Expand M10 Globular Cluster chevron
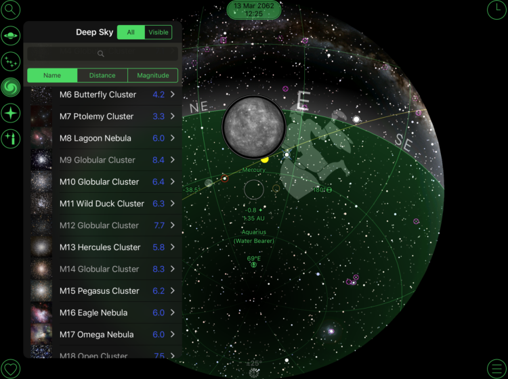Screen dimensions: 508x379 click(x=173, y=181)
